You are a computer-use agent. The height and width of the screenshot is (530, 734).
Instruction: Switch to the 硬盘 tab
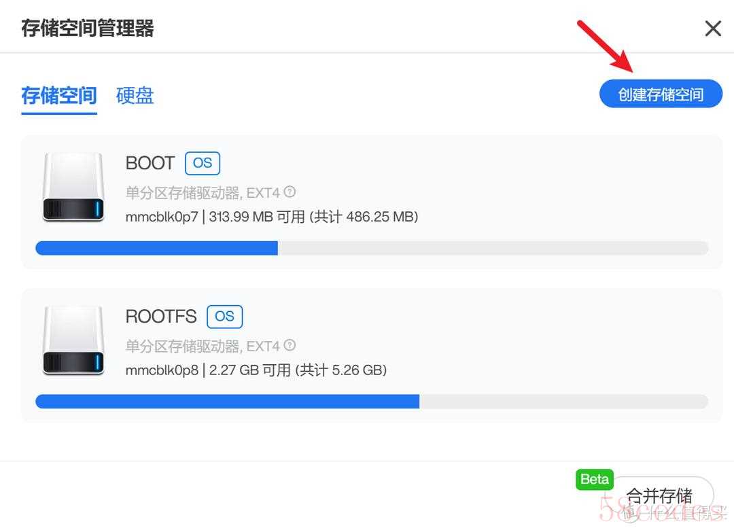click(x=135, y=96)
